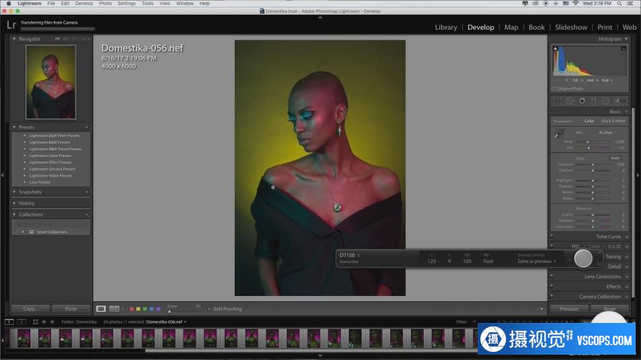This screenshot has height=360, width=641.
Task: Open Develop Settings Same as previous dropdown
Action: coord(536,262)
